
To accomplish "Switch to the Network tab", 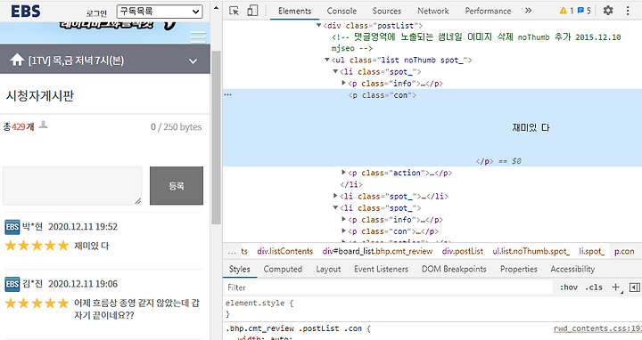I will (x=433, y=11).
